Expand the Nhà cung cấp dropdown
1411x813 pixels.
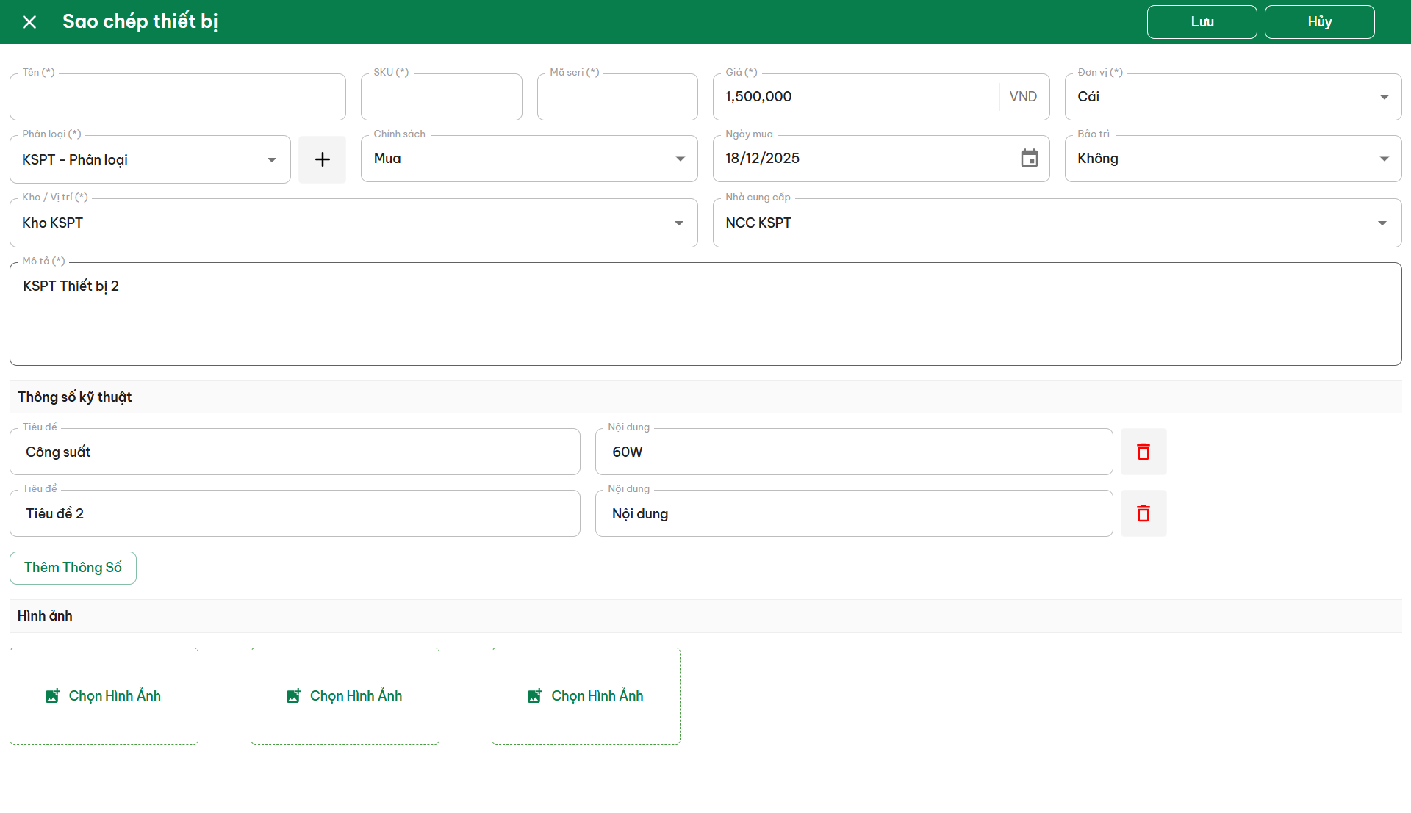tap(1382, 223)
